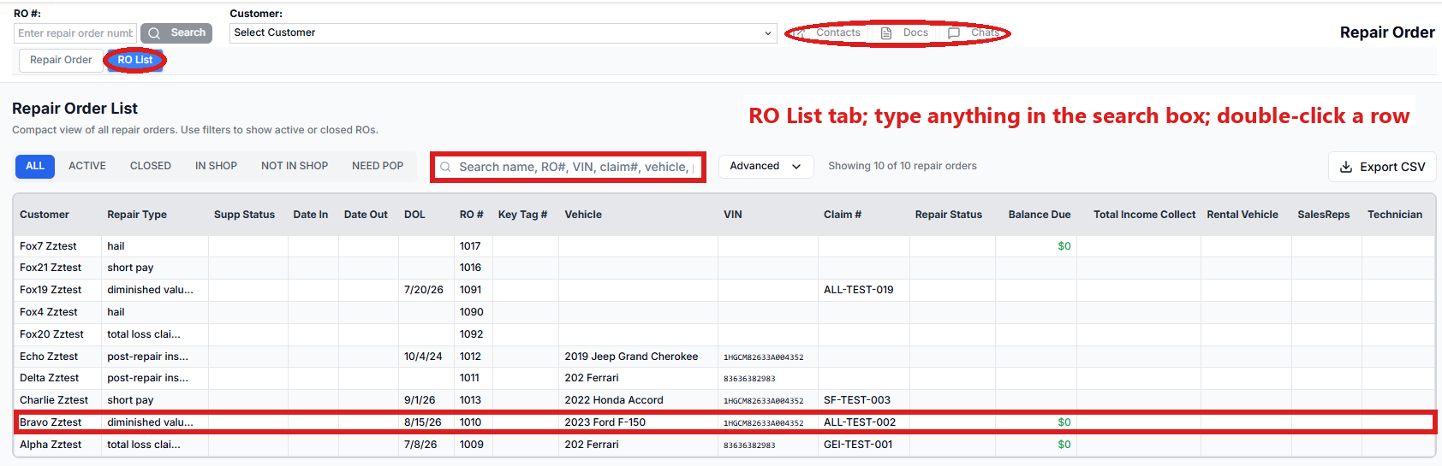Sort by the Total Income Collect header

tap(1144, 215)
